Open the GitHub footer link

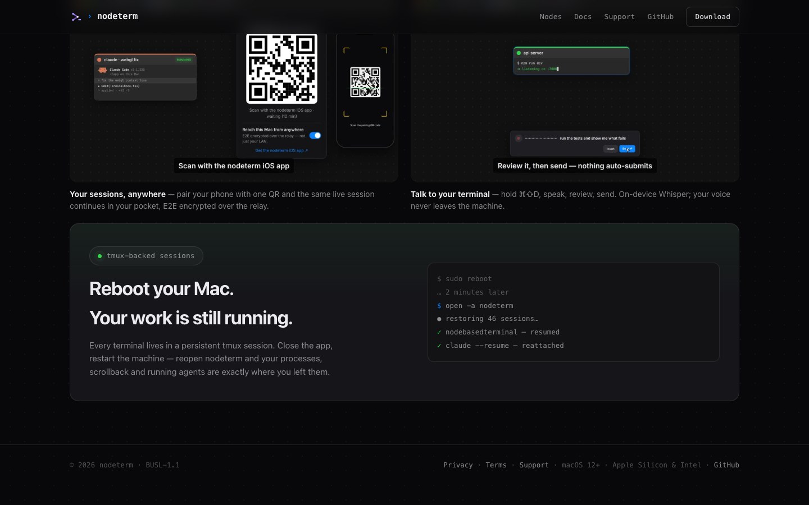coord(726,465)
